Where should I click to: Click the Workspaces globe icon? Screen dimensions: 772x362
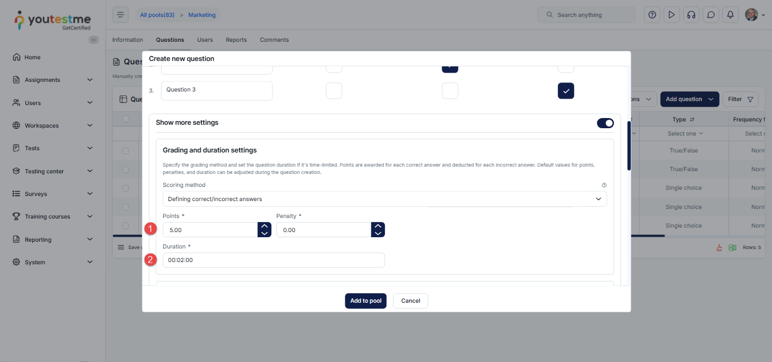click(16, 125)
